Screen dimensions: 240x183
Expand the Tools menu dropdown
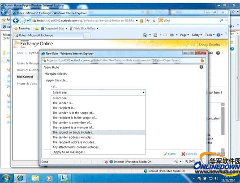click(x=210, y=35)
